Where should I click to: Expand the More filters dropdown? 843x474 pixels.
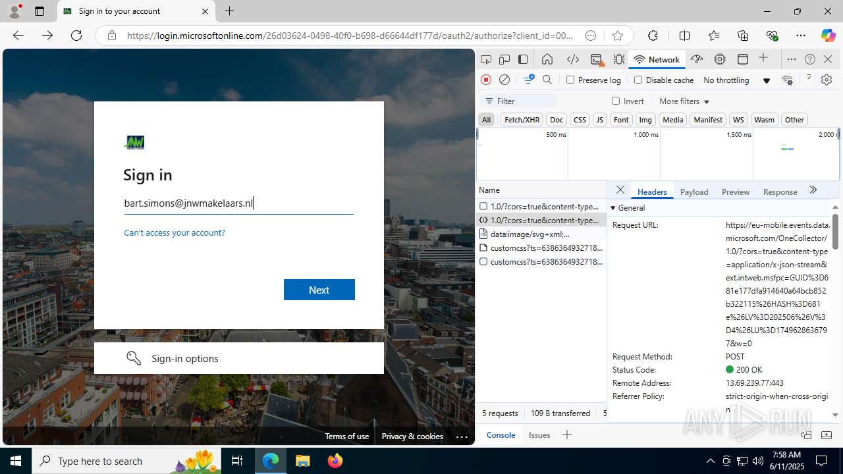click(x=684, y=101)
